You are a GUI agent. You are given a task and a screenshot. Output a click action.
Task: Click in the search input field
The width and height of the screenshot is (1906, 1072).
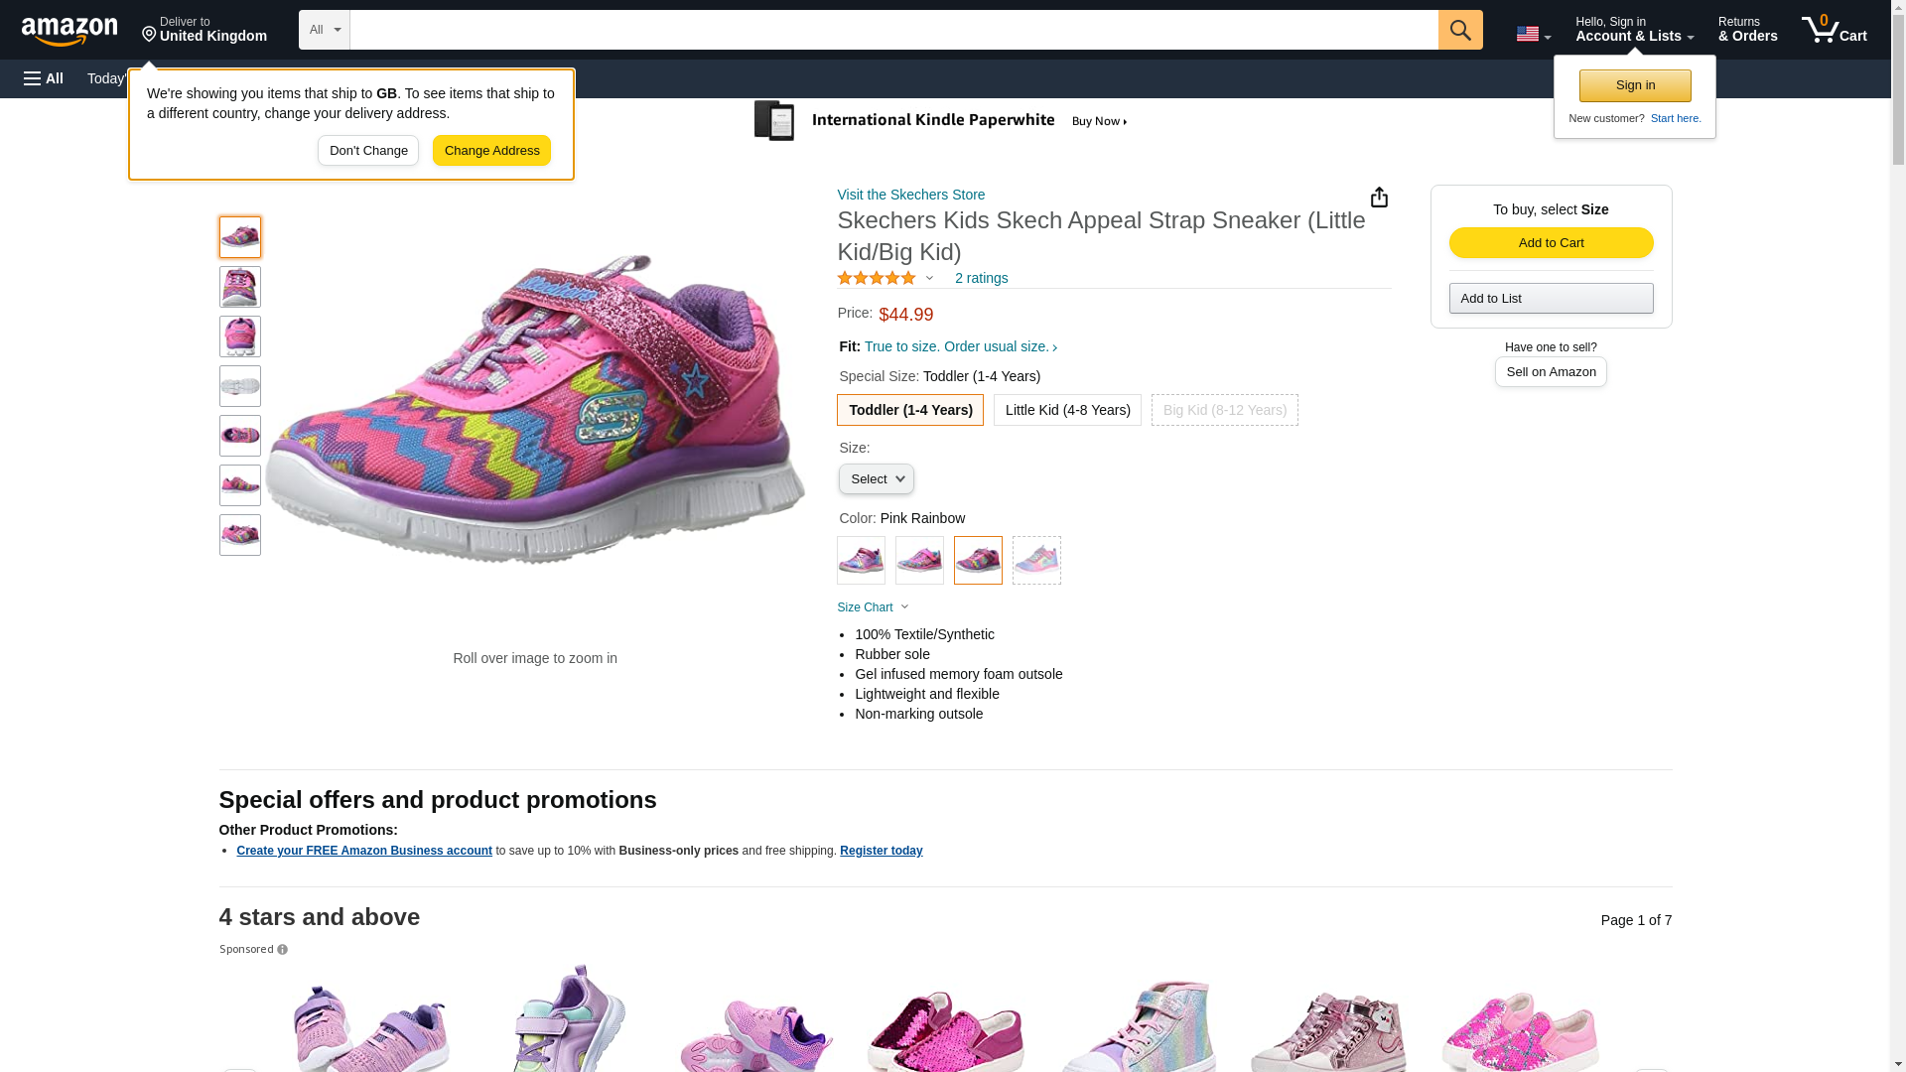893,30
